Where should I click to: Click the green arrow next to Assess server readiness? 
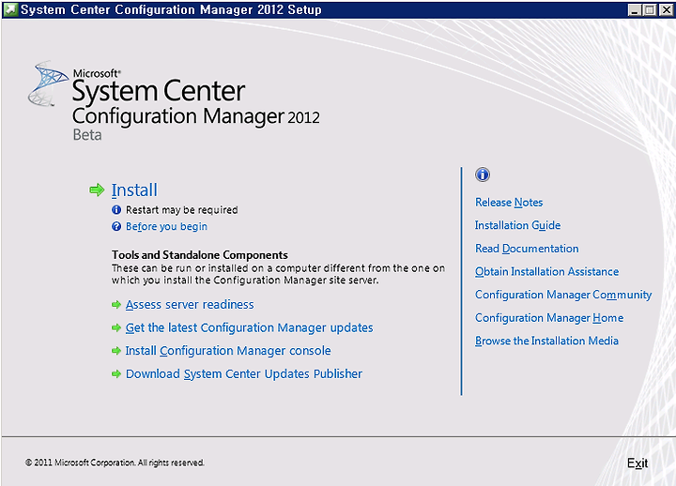[x=116, y=305]
